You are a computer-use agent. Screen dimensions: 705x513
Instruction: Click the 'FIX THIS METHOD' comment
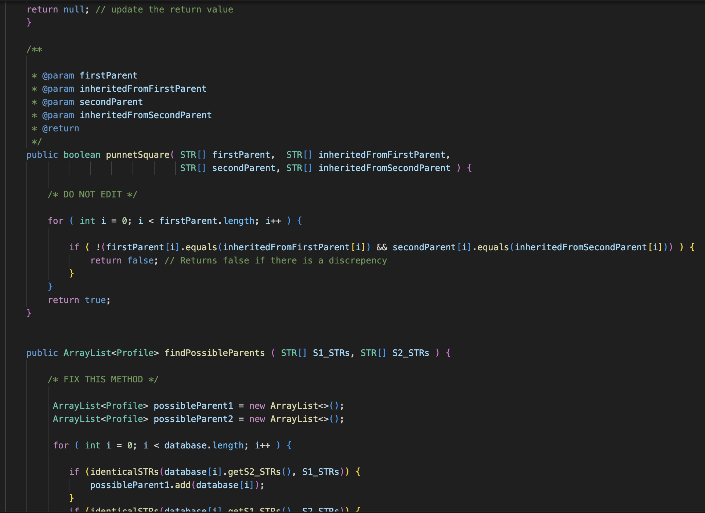point(103,379)
